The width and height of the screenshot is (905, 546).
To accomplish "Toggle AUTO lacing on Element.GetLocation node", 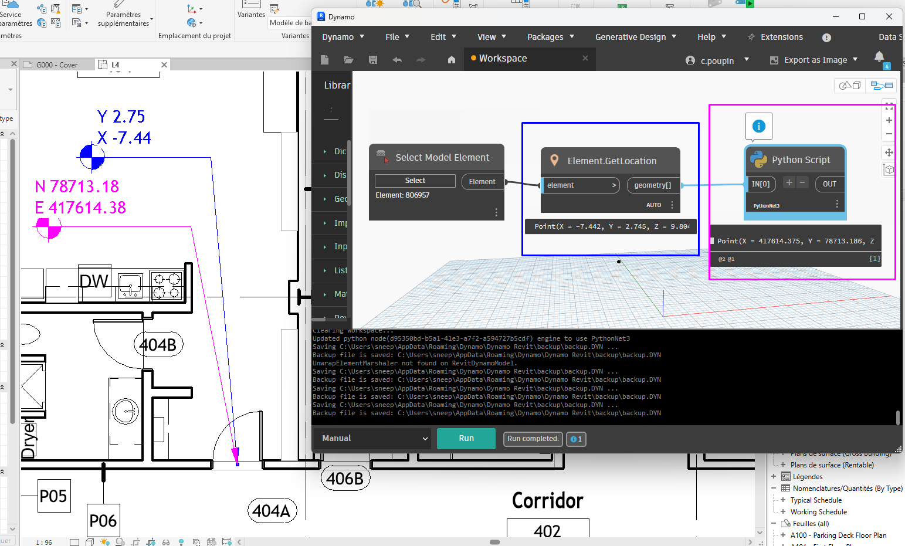I will pos(653,205).
